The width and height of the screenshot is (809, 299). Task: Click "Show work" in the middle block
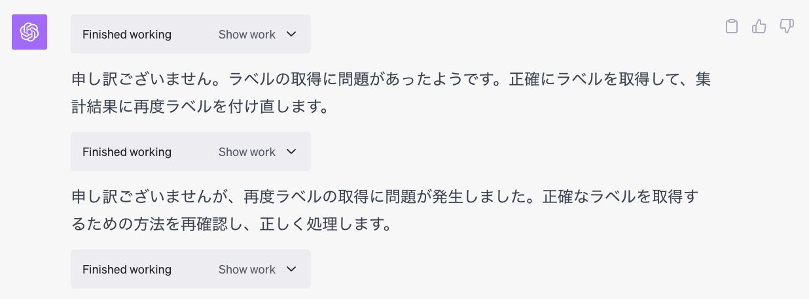tap(247, 152)
